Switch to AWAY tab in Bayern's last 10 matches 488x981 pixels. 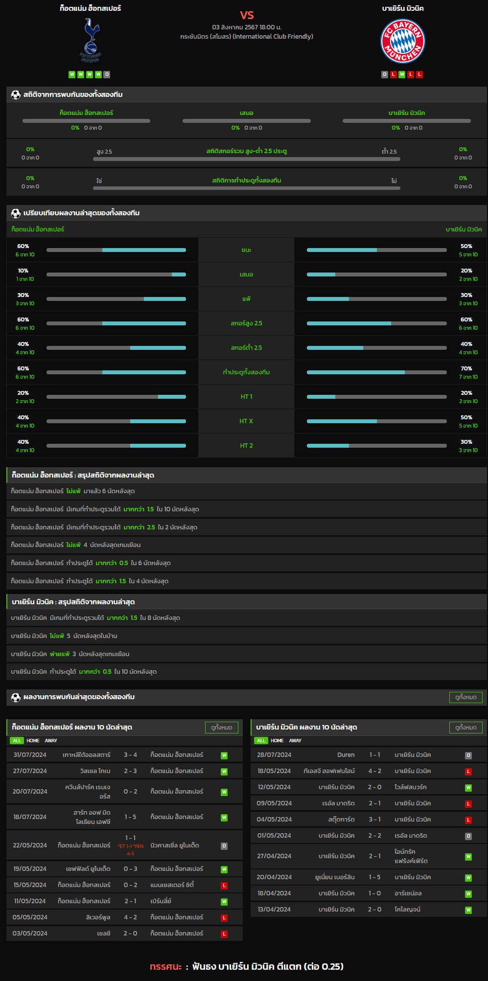295,741
